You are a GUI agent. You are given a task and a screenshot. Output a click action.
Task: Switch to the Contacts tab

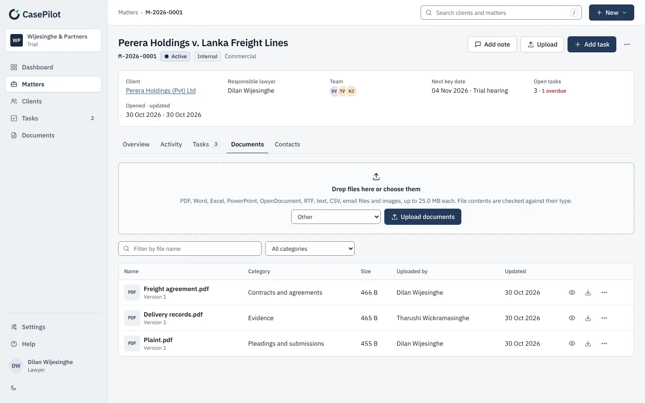[288, 144]
